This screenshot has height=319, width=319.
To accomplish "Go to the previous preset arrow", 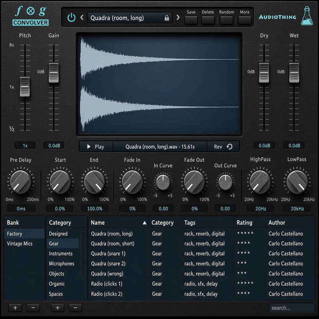I will (x=82, y=17).
